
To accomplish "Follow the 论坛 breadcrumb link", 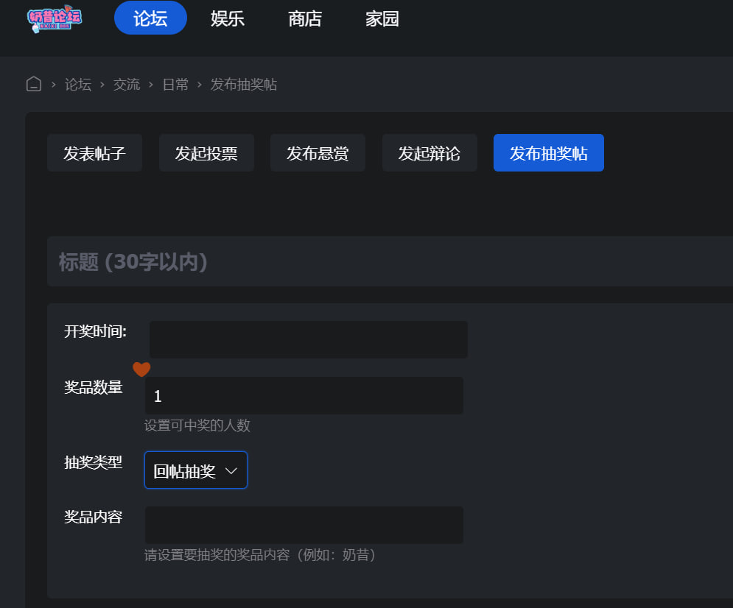I will pyautogui.click(x=78, y=85).
